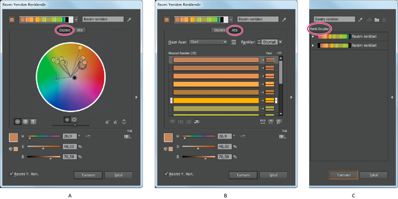Click exclude selected colors icon in dialog B
This screenshot has width=398, height=199.
tap(188, 122)
